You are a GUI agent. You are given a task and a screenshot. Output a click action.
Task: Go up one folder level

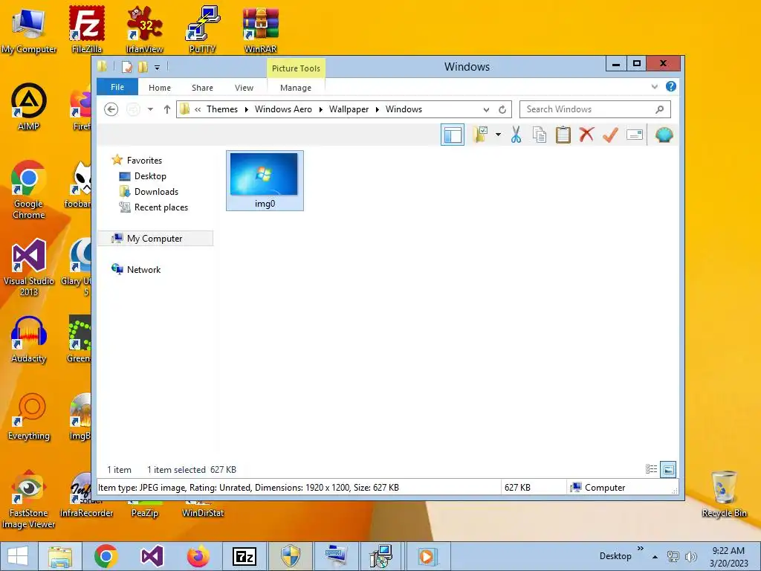pos(167,109)
